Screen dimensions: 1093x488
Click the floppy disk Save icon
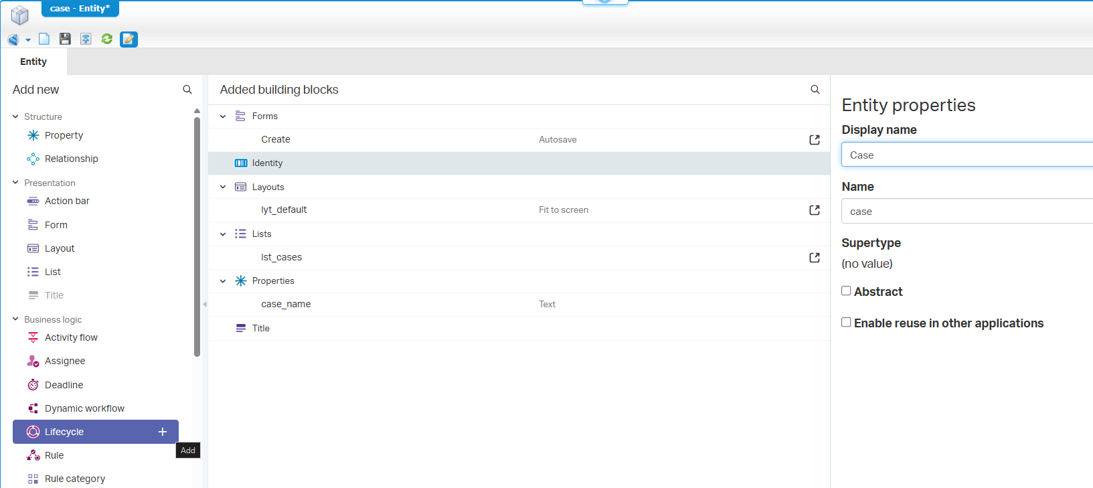[65, 39]
